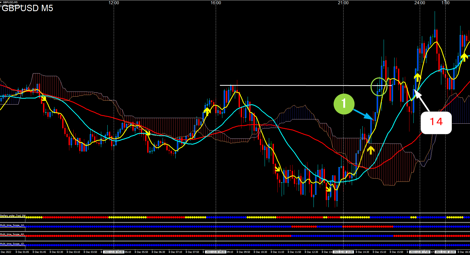Click the small triangle beside GBPUSD,M5 label
The image size is (470, 255).
1,2
